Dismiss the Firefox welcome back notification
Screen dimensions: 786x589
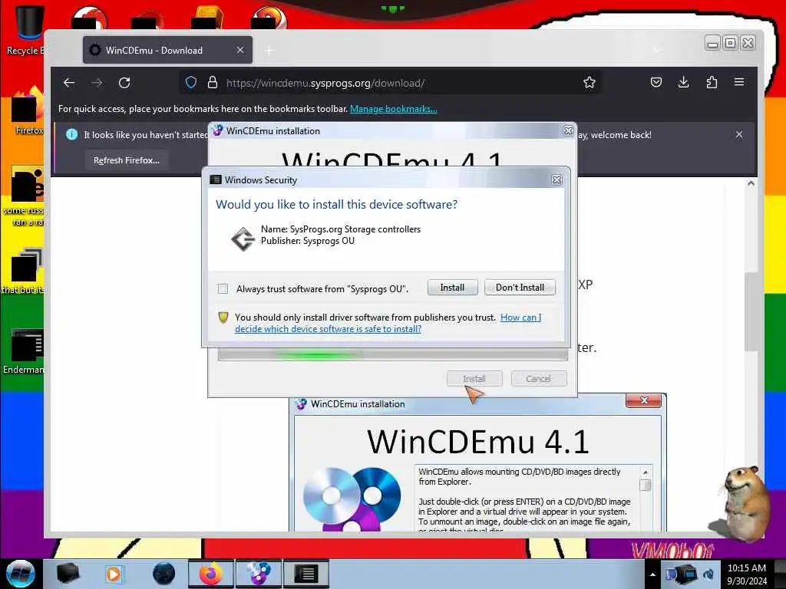(739, 134)
